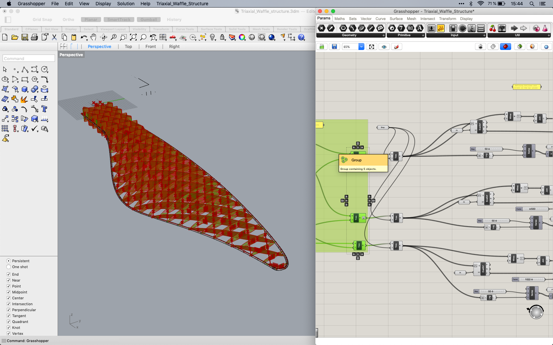Click the Perspective viewport label
This screenshot has width=553, height=345.
click(x=71, y=55)
